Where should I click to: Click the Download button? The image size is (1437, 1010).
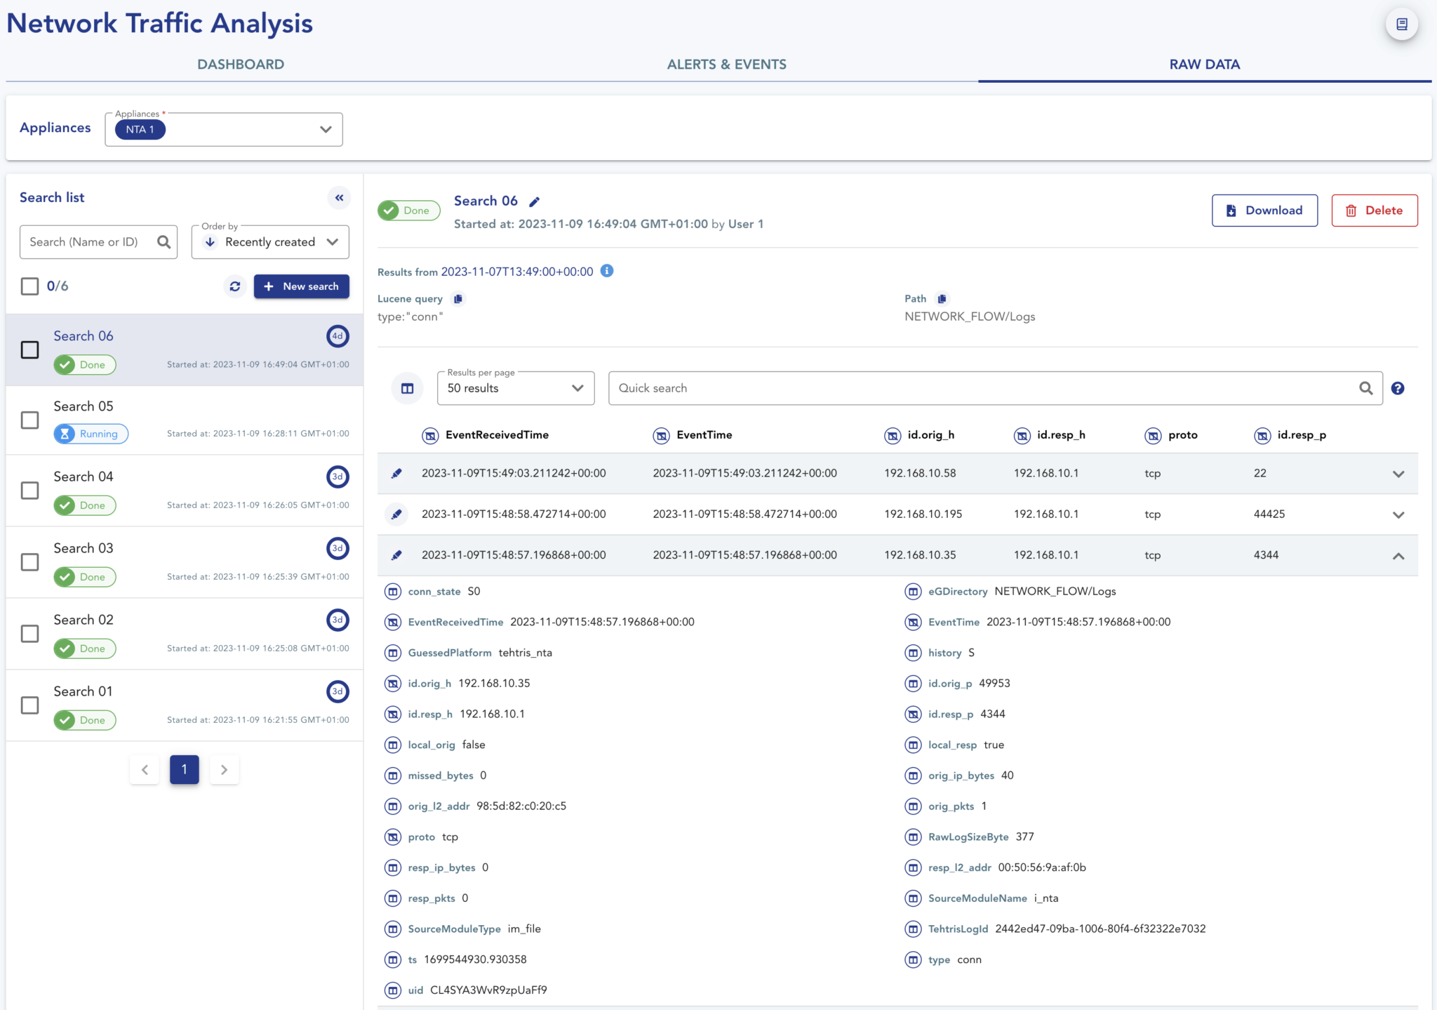pos(1264,210)
